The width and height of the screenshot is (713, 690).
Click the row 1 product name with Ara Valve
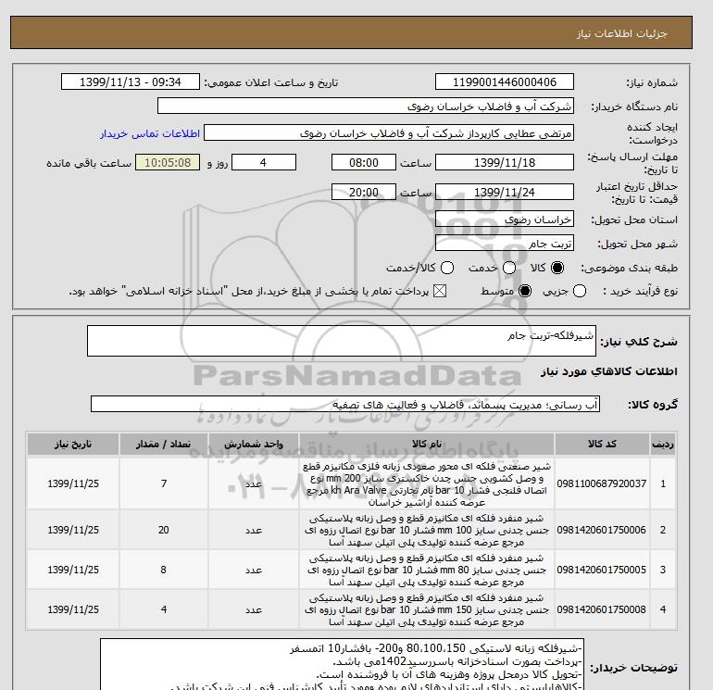point(427,484)
